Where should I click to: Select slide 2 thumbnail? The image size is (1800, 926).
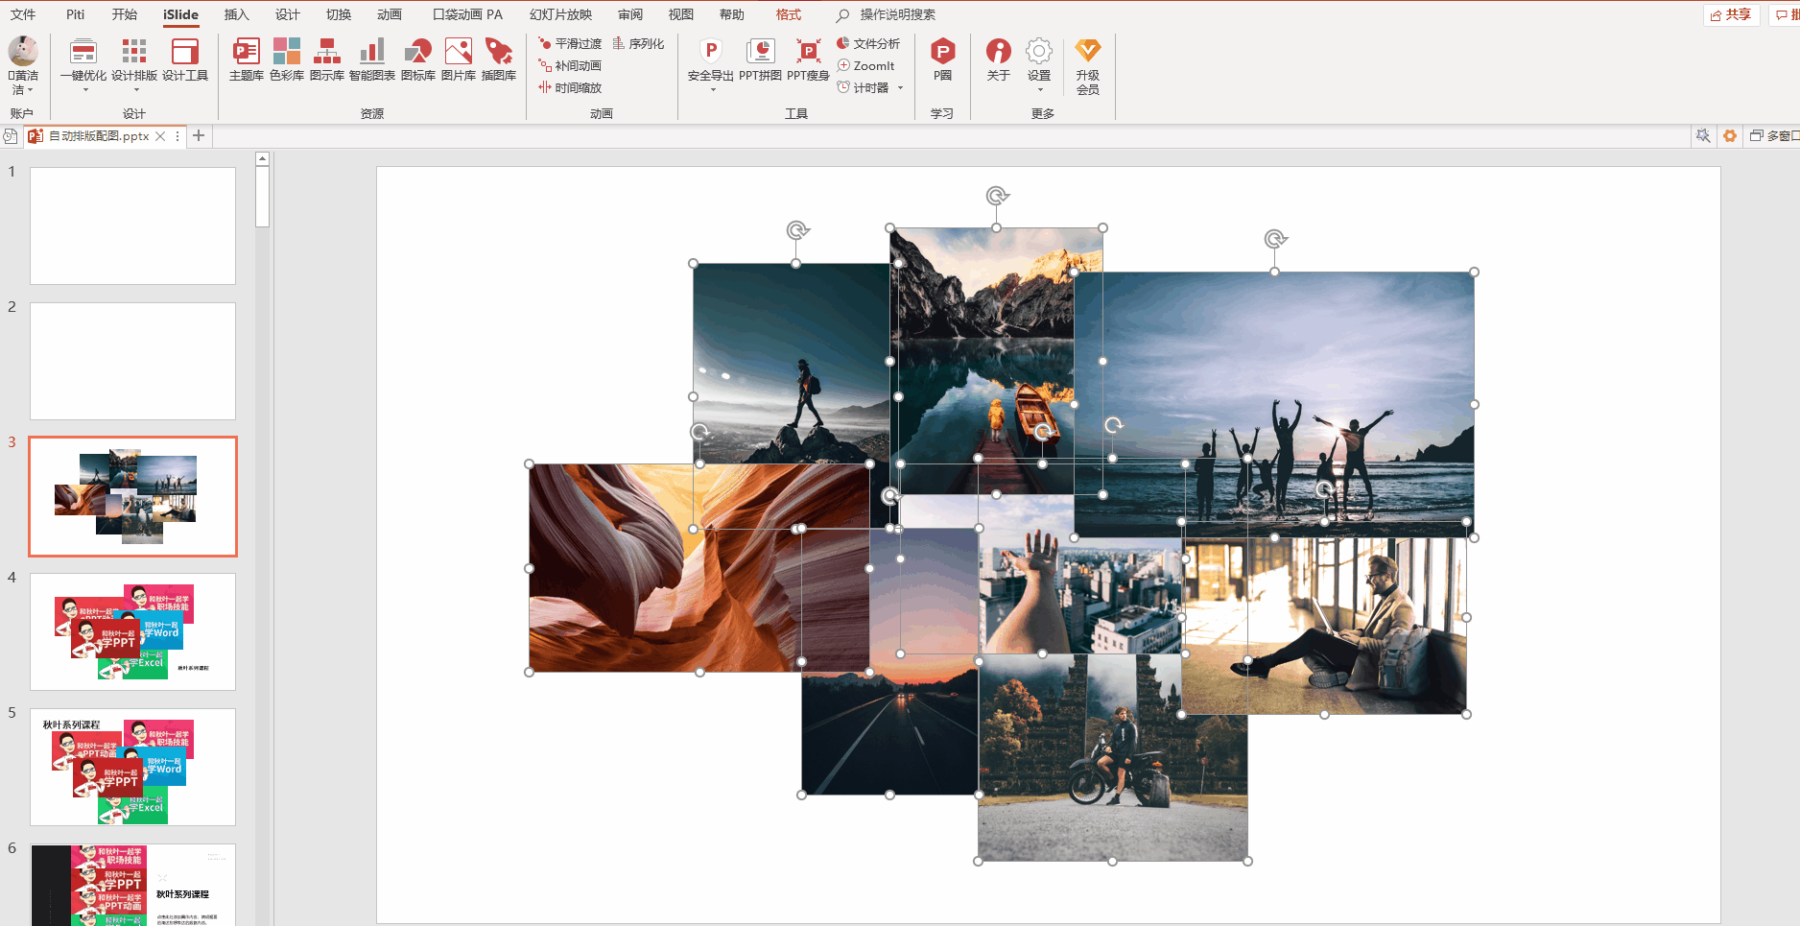pyautogui.click(x=132, y=361)
